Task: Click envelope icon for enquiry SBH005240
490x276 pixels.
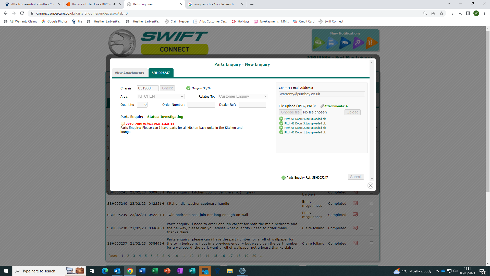Action: point(355,203)
